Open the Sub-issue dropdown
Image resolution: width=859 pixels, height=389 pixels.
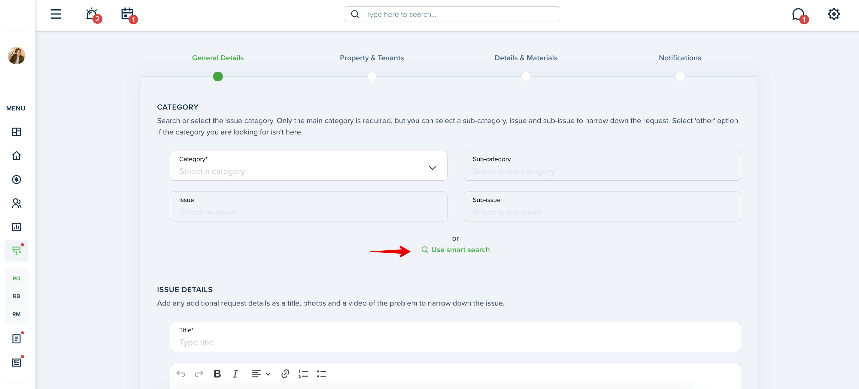coord(602,207)
